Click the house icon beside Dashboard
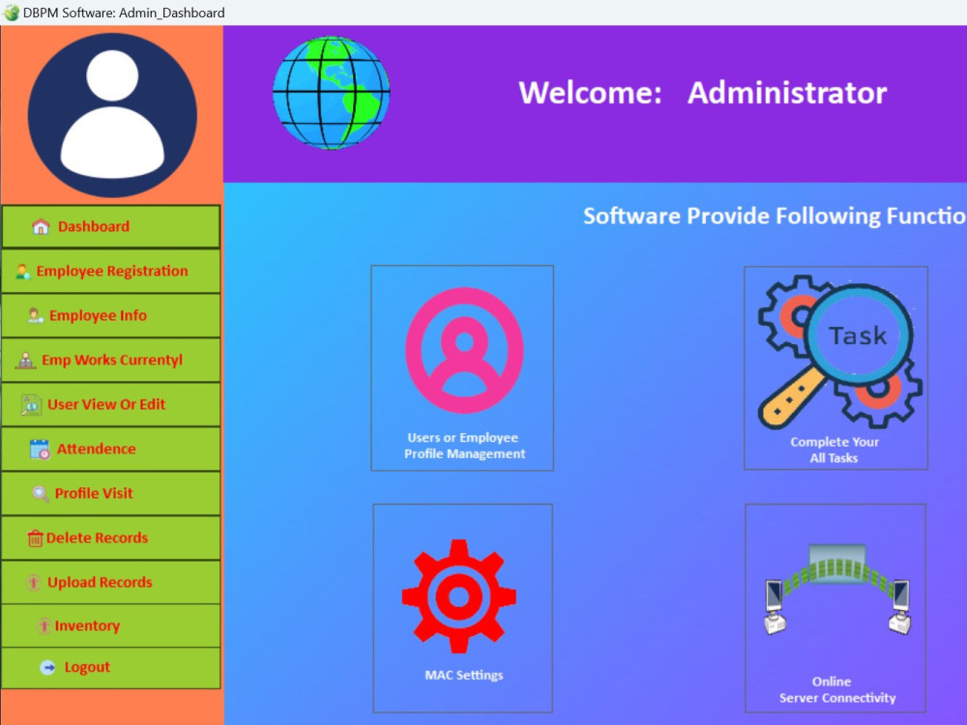Viewport: 967px width, 725px height. (41, 227)
